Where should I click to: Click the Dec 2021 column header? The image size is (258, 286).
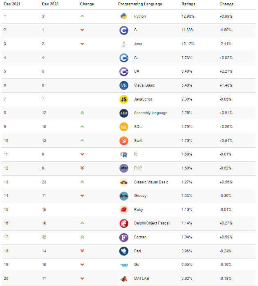[x=12, y=4]
